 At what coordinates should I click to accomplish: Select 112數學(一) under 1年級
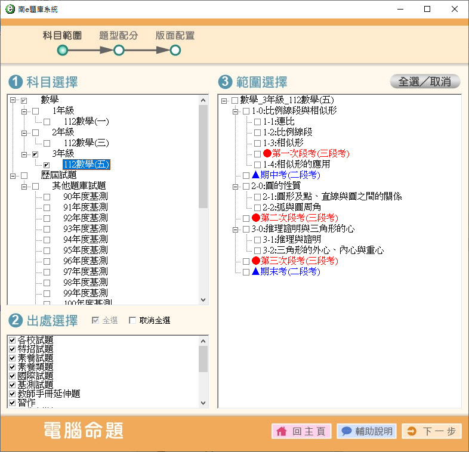point(86,122)
